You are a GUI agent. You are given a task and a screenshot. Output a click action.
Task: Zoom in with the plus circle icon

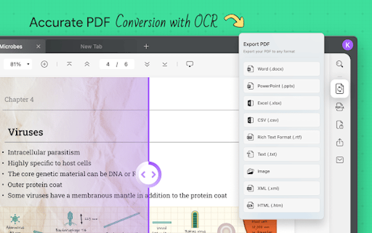(45, 64)
